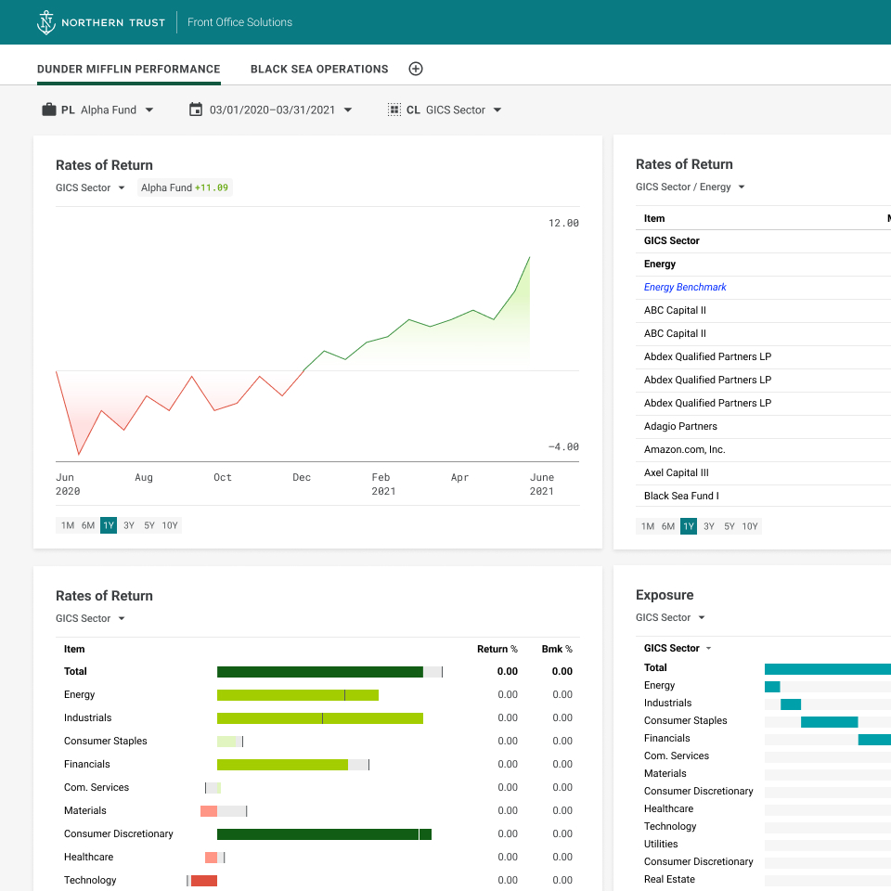Click the Front Office Solutions header text

(x=239, y=22)
